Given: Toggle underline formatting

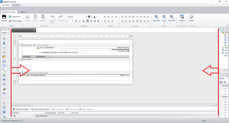Looking at the screenshot, I should pos(83,21).
